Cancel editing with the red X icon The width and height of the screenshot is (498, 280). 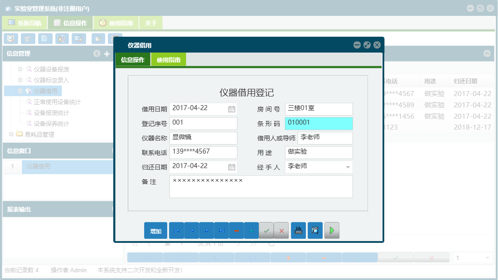pyautogui.click(x=281, y=230)
